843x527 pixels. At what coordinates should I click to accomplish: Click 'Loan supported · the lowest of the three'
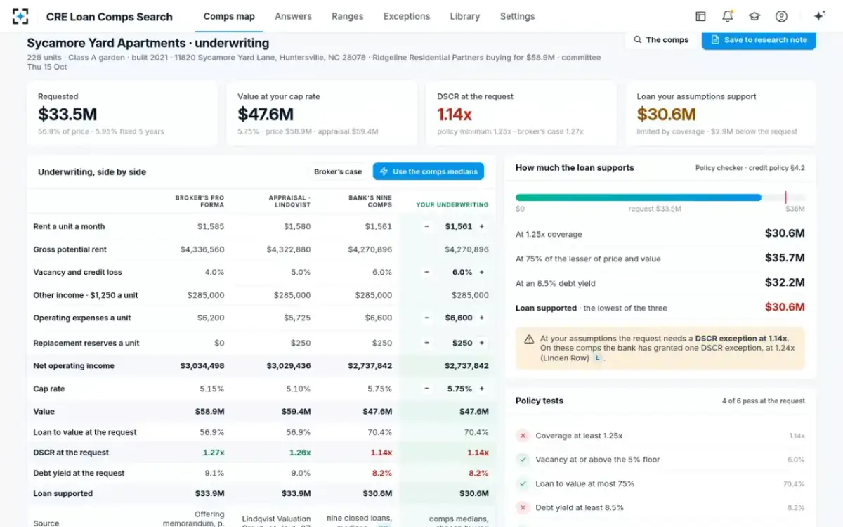pos(592,308)
